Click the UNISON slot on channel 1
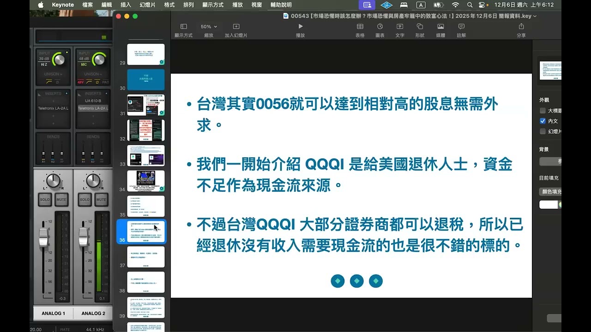 (x=53, y=74)
